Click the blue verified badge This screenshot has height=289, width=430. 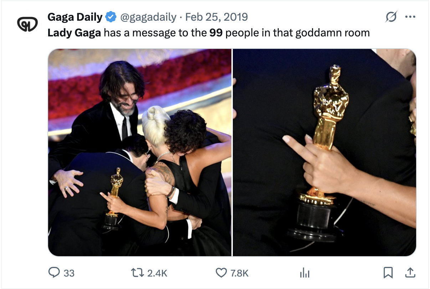pyautogui.click(x=111, y=17)
